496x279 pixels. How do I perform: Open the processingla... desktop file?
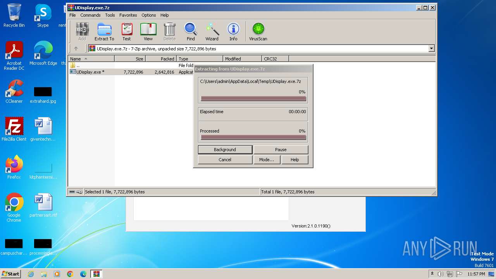[x=43, y=247]
